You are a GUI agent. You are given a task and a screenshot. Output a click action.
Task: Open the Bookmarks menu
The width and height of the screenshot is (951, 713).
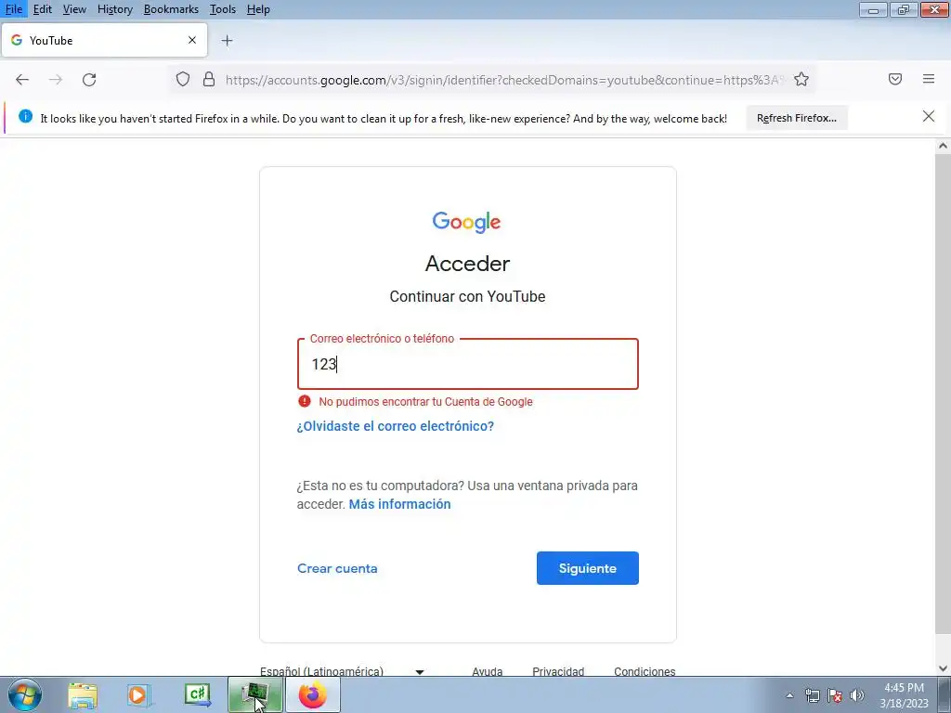[x=171, y=9]
